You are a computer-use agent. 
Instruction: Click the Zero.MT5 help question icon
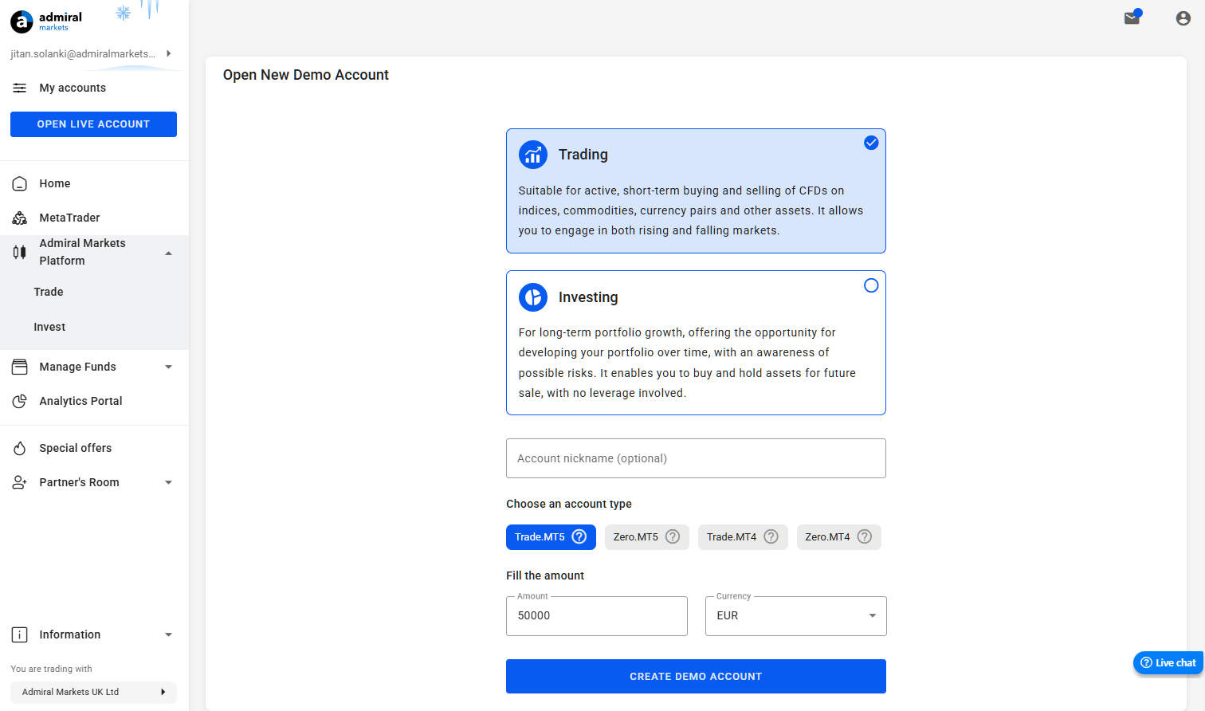tap(673, 536)
